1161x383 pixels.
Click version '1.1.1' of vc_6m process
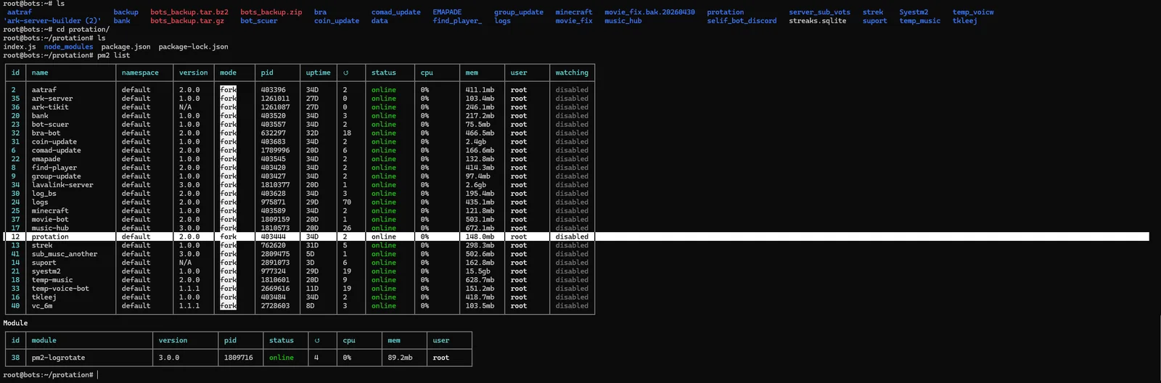coord(189,306)
